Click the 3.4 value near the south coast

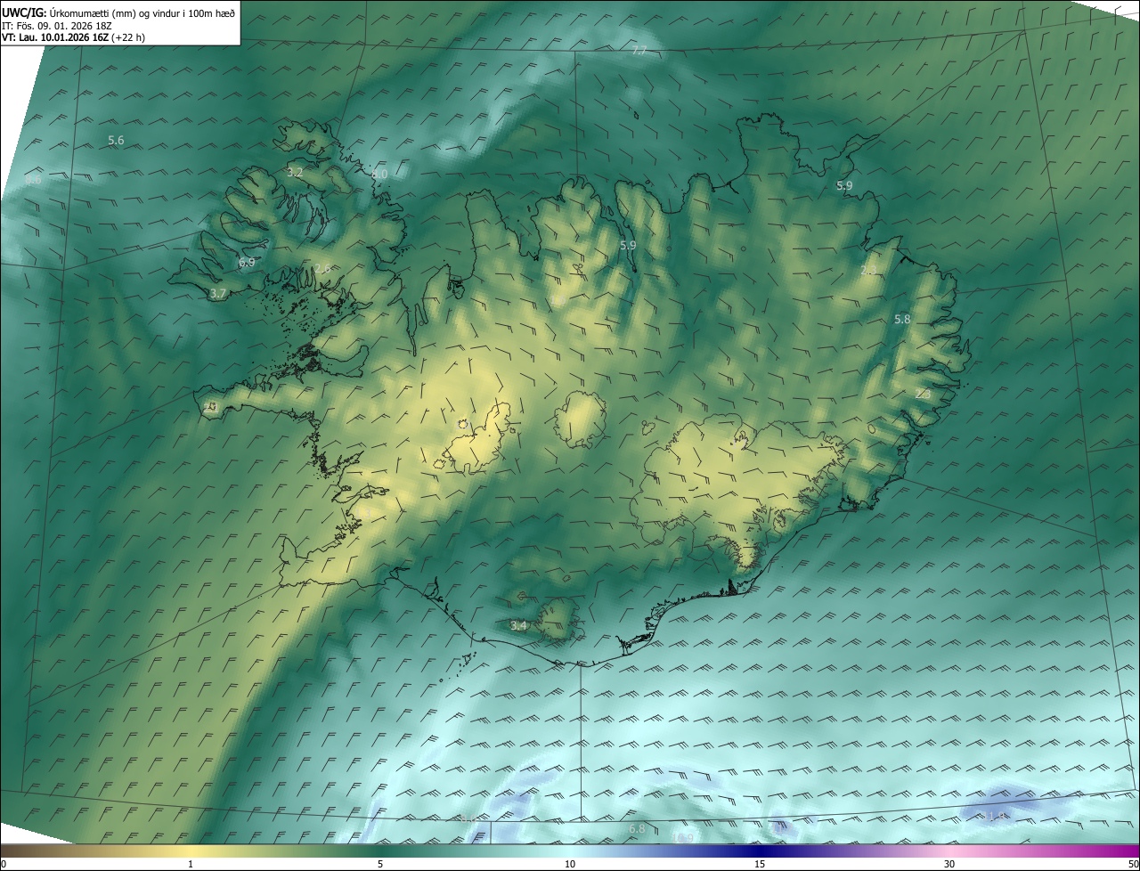tap(518, 626)
